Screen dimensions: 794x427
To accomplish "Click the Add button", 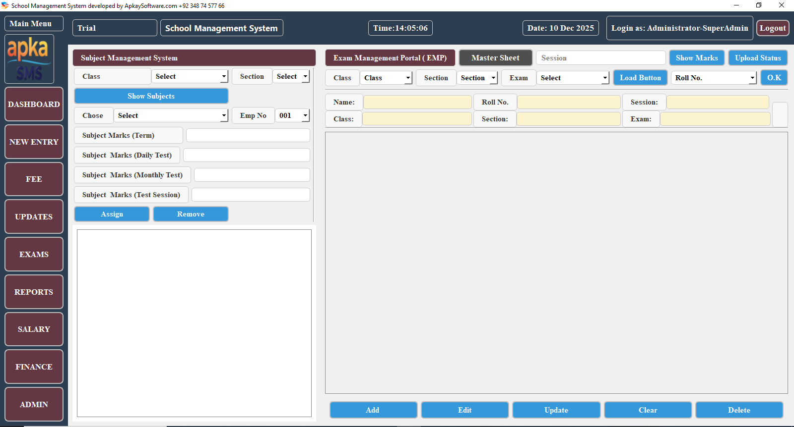I will point(373,410).
